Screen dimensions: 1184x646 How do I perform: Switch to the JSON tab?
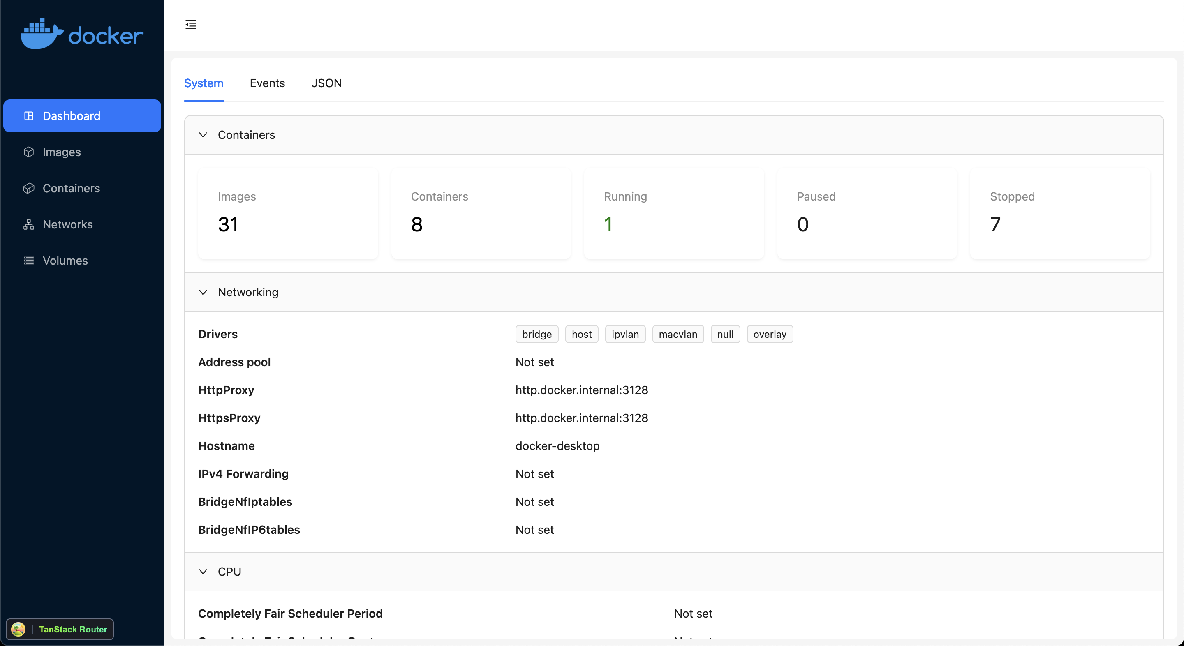pos(326,83)
